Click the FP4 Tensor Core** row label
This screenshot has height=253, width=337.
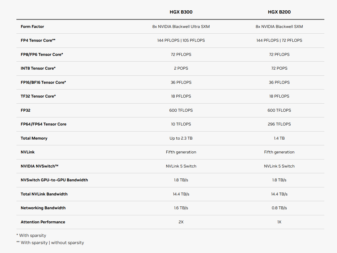click(38, 40)
